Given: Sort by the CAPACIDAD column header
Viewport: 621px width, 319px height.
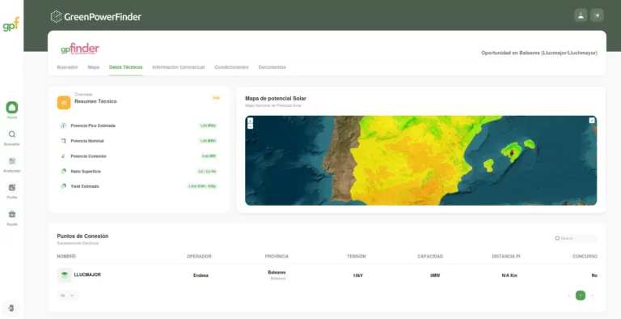Looking at the screenshot, I should 430,257.
